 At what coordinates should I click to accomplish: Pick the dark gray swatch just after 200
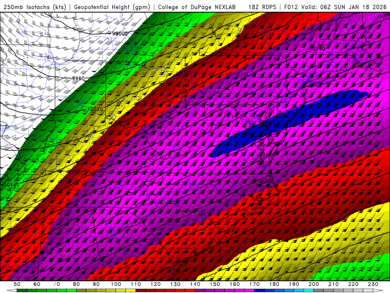[319, 291]
